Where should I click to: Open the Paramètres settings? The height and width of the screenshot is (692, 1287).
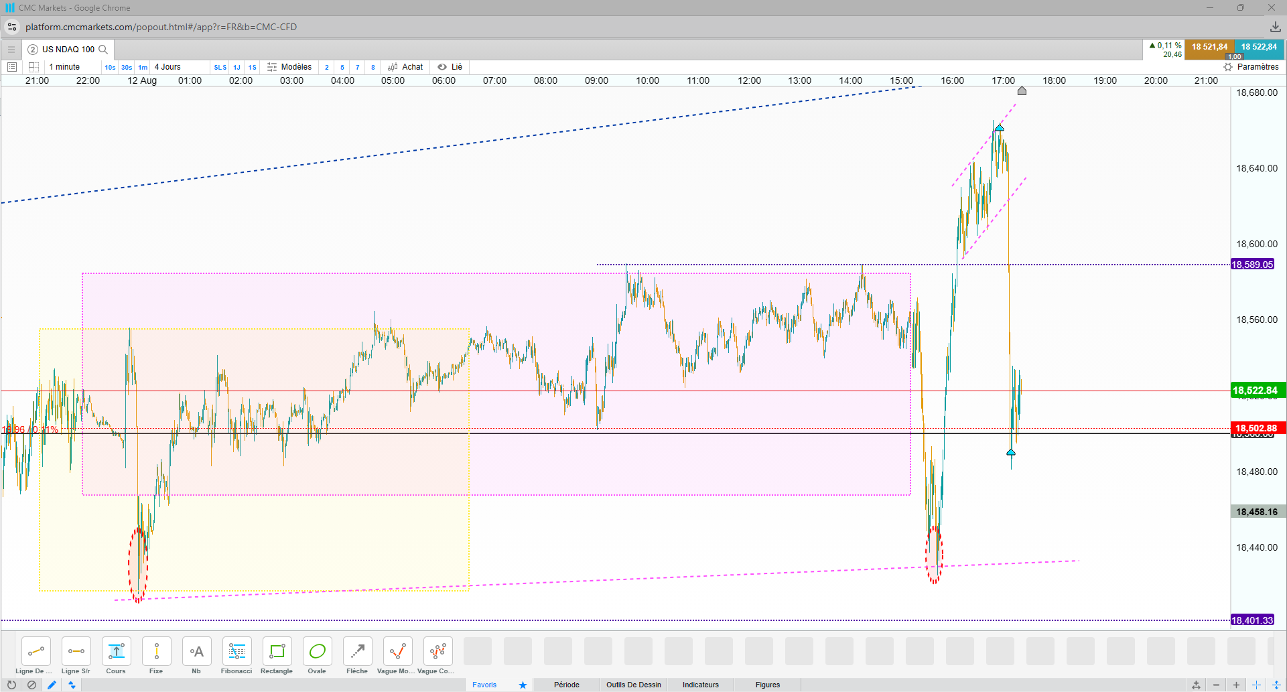coord(1251,67)
